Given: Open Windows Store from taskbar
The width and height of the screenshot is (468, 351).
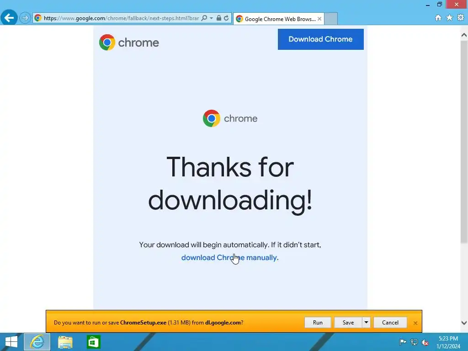Looking at the screenshot, I should [x=93, y=342].
